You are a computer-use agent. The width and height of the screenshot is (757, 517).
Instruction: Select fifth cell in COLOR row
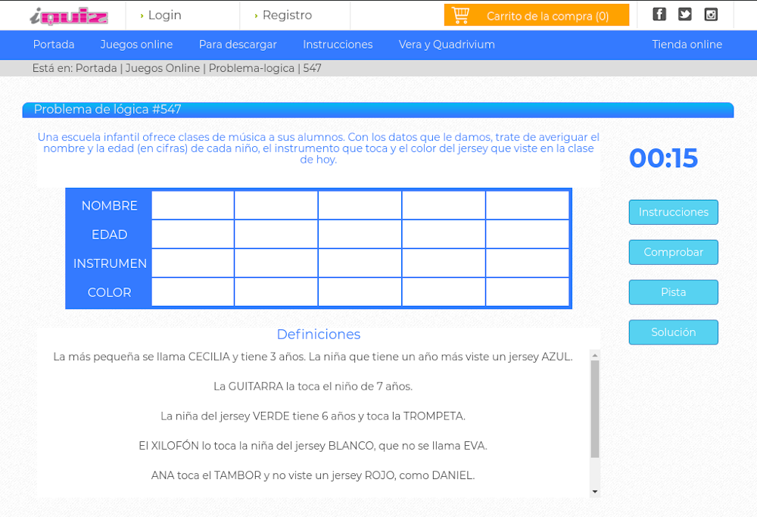click(x=527, y=292)
